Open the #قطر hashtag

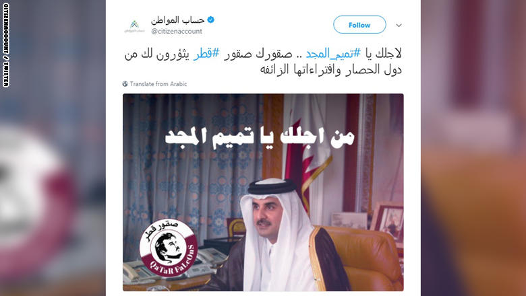pos(206,54)
